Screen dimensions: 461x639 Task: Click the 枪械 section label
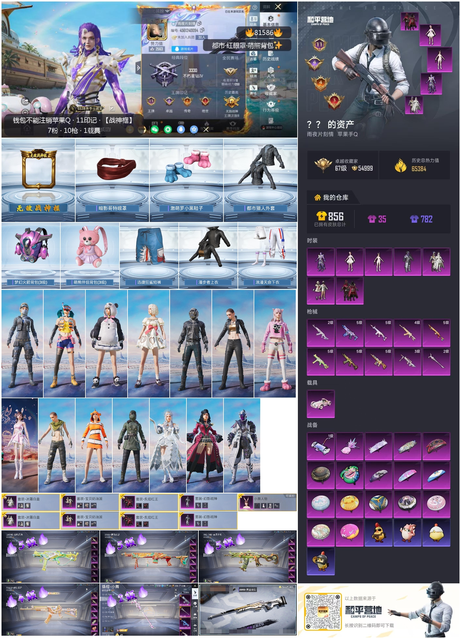pos(312,312)
